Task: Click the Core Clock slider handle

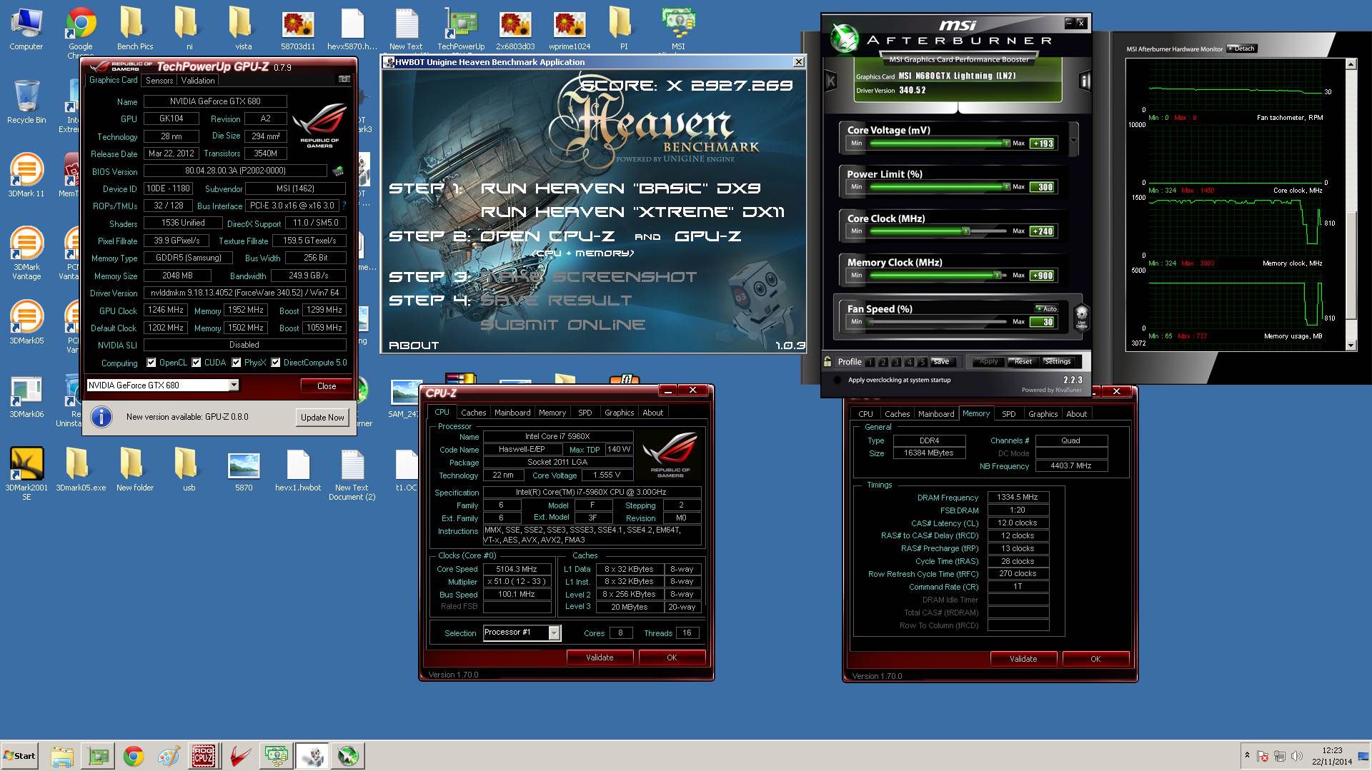Action: (966, 231)
